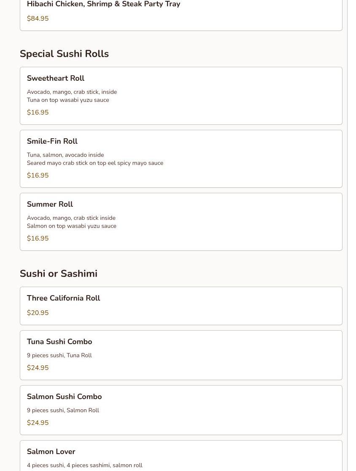
Task: Choose the Summer Roll item
Action: [x=50, y=204]
